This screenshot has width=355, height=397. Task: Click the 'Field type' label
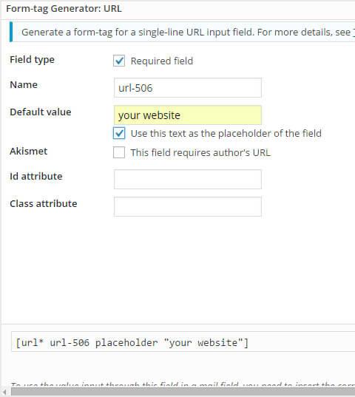pyautogui.click(x=32, y=60)
